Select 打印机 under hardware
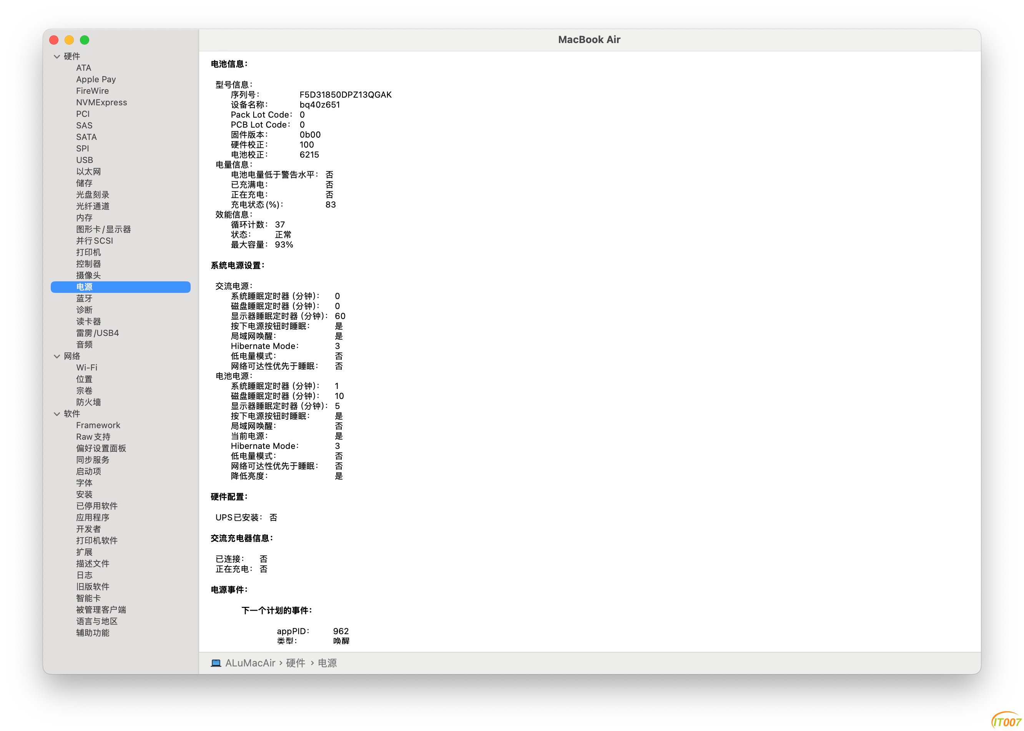This screenshot has height=731, width=1024. click(x=88, y=252)
